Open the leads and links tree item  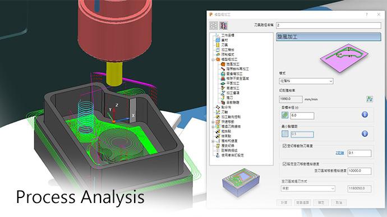[x=231, y=126]
